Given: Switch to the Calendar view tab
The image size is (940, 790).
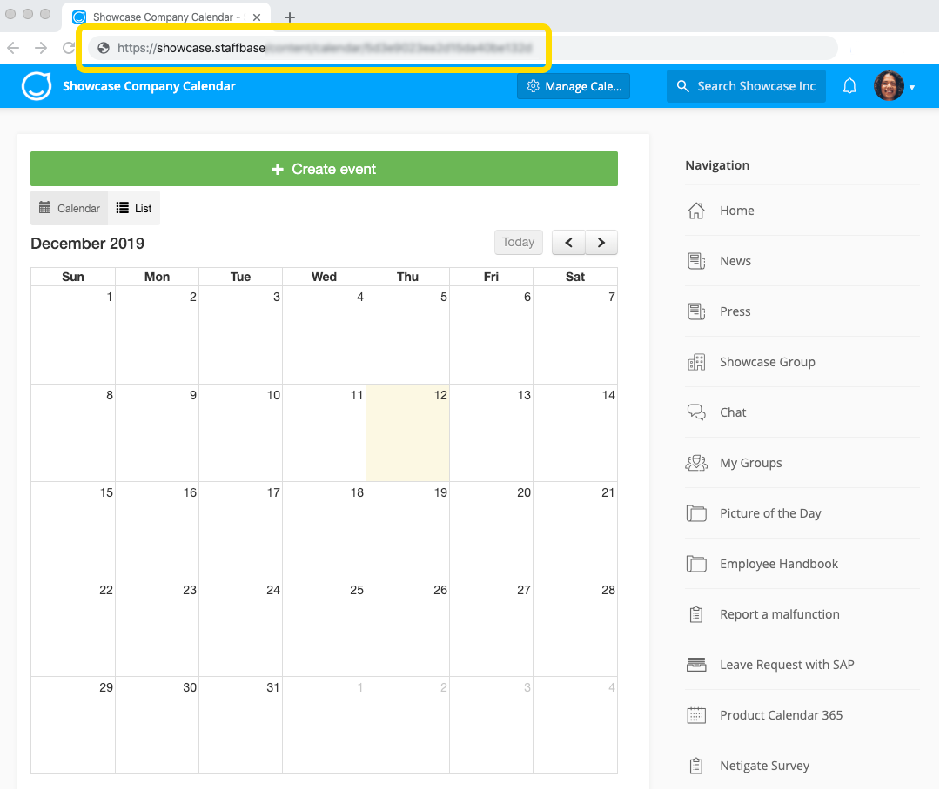Looking at the screenshot, I should pos(70,208).
